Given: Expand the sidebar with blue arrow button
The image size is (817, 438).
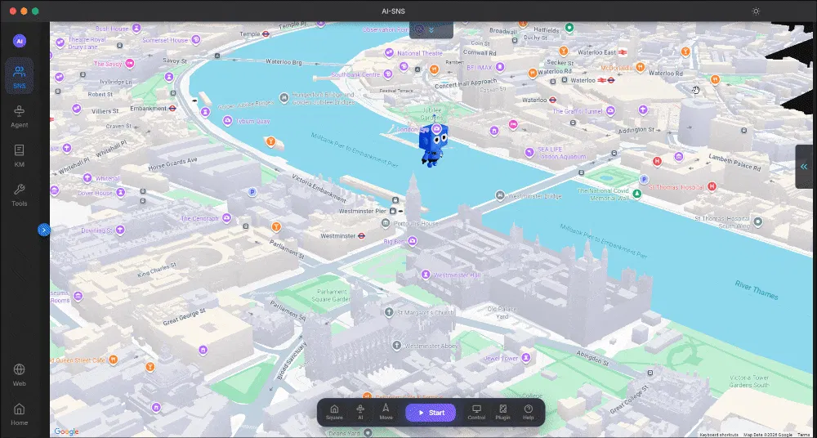Looking at the screenshot, I should coord(44,230).
